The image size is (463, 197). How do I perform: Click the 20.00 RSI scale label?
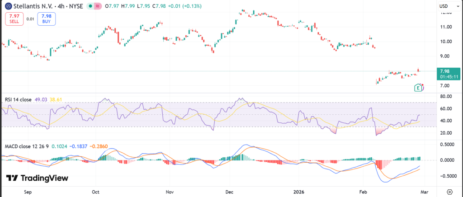[x=445, y=133]
